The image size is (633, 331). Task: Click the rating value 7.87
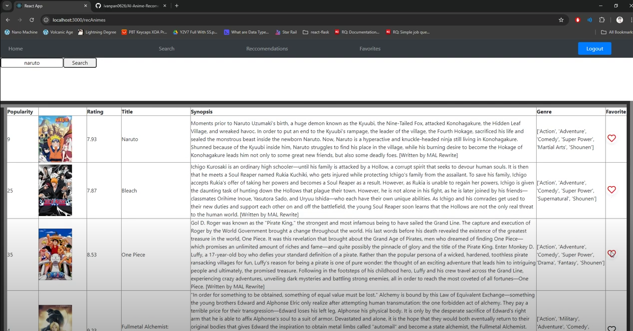[x=92, y=191]
